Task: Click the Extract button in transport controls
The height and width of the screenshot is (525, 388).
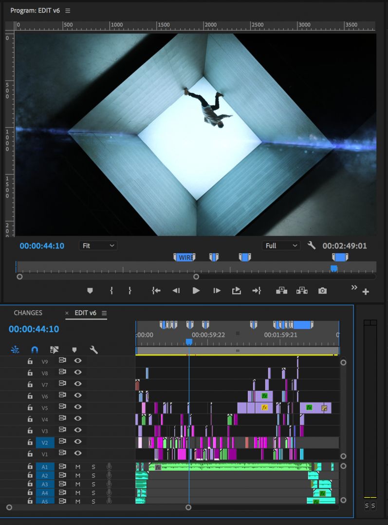Action: click(302, 291)
